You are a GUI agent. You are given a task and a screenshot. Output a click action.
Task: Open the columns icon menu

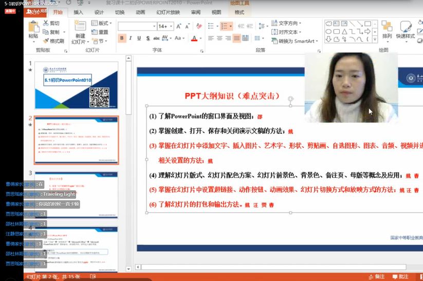pyautogui.click(x=259, y=38)
